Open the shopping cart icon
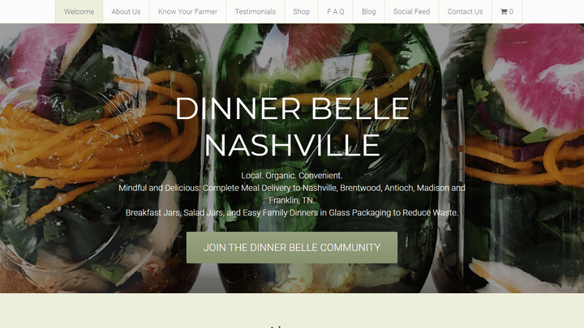Screen dimensions: 584x328 click(507, 11)
